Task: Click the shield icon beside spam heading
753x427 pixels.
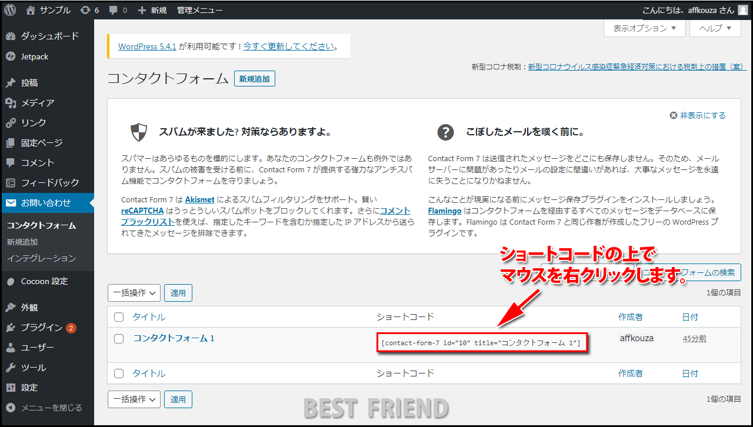Action: (x=139, y=132)
